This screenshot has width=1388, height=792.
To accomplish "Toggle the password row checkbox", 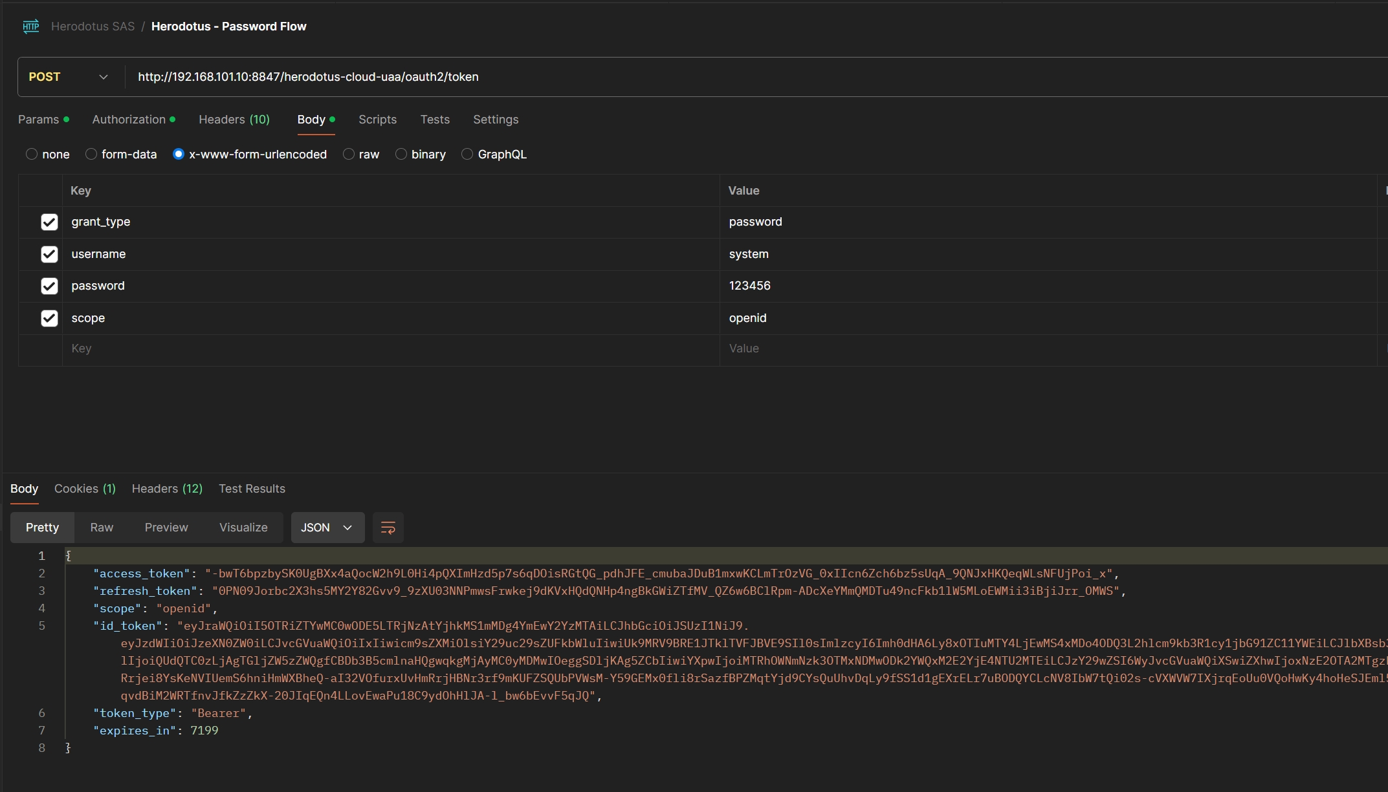I will click(x=49, y=286).
